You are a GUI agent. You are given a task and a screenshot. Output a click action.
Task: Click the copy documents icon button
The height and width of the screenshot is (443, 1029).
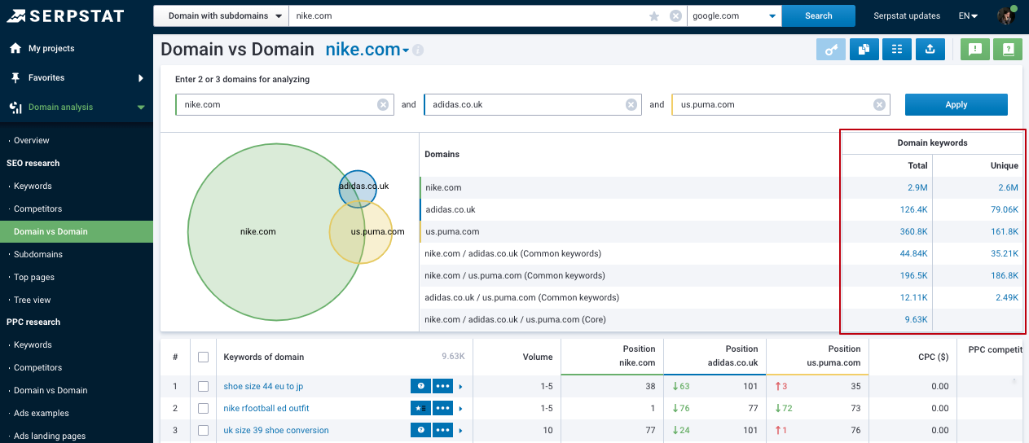[864, 49]
